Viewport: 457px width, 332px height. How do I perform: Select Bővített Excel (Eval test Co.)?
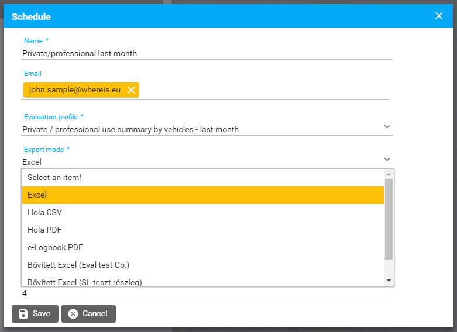(x=202, y=265)
